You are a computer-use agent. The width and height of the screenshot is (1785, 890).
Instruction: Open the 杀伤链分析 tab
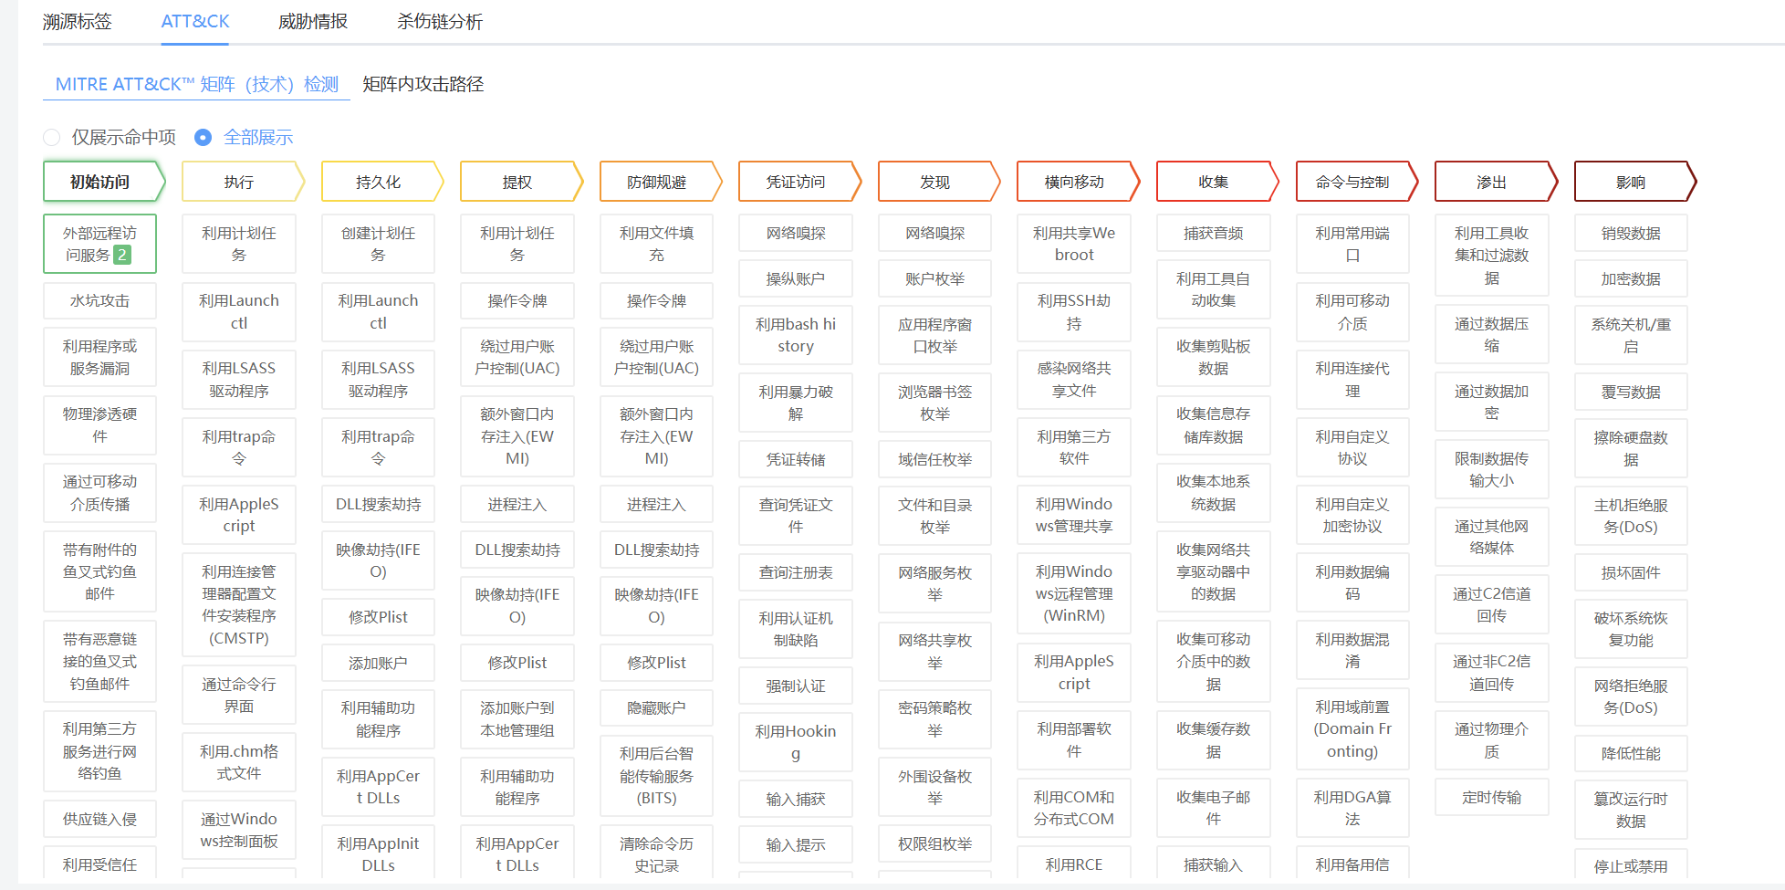tap(439, 22)
